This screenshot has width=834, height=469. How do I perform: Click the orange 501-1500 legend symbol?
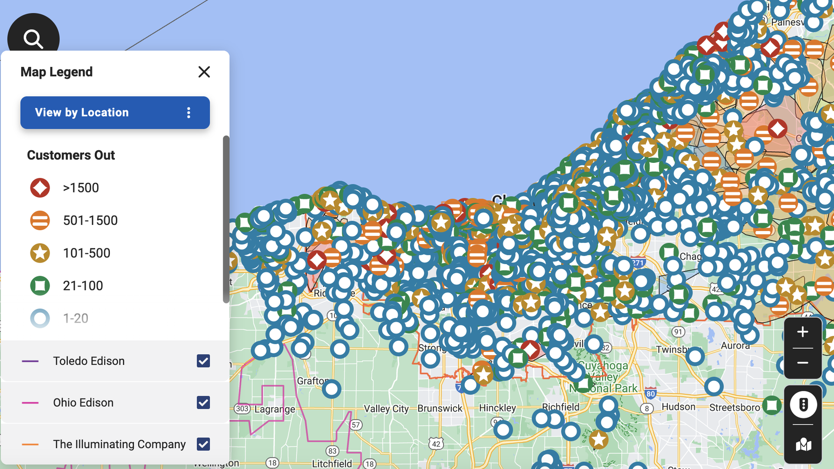coord(40,220)
